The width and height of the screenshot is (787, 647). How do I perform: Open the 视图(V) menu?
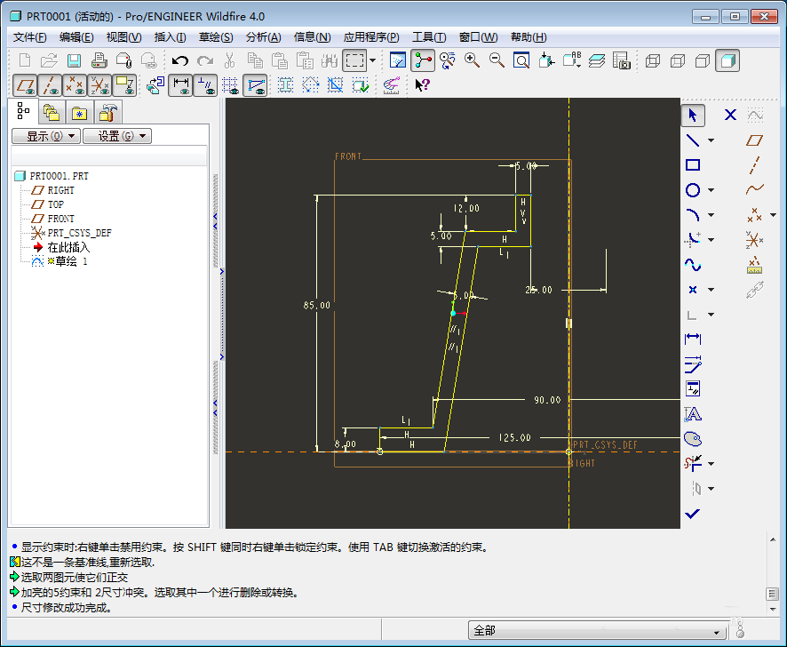124,37
